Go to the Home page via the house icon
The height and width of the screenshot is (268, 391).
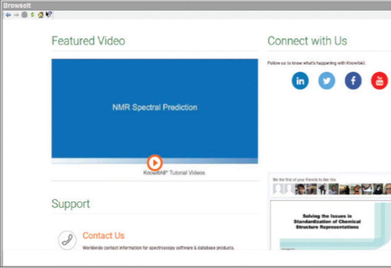[41, 15]
